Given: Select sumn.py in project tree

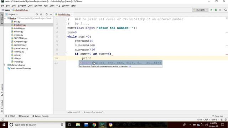Looking at the screenshot, I should 17,55.
